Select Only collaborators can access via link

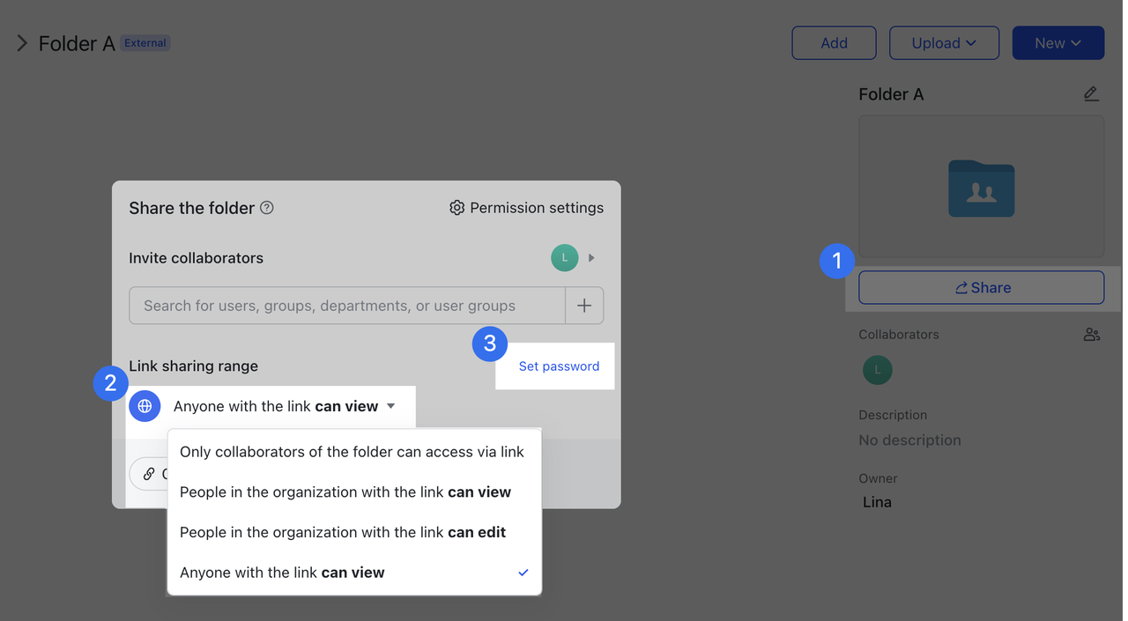tap(352, 451)
